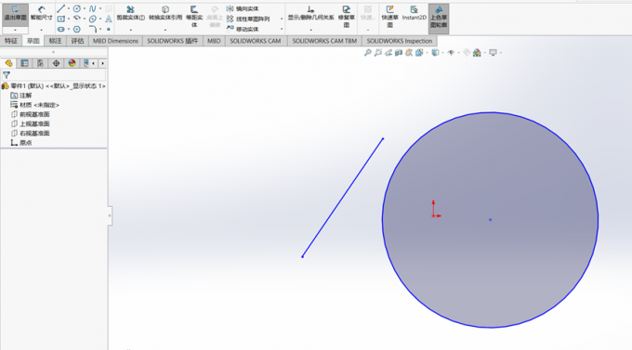Screen dimensions: 632x350
Task: Open Line tool dropdown arrow
Action: (x=68, y=8)
